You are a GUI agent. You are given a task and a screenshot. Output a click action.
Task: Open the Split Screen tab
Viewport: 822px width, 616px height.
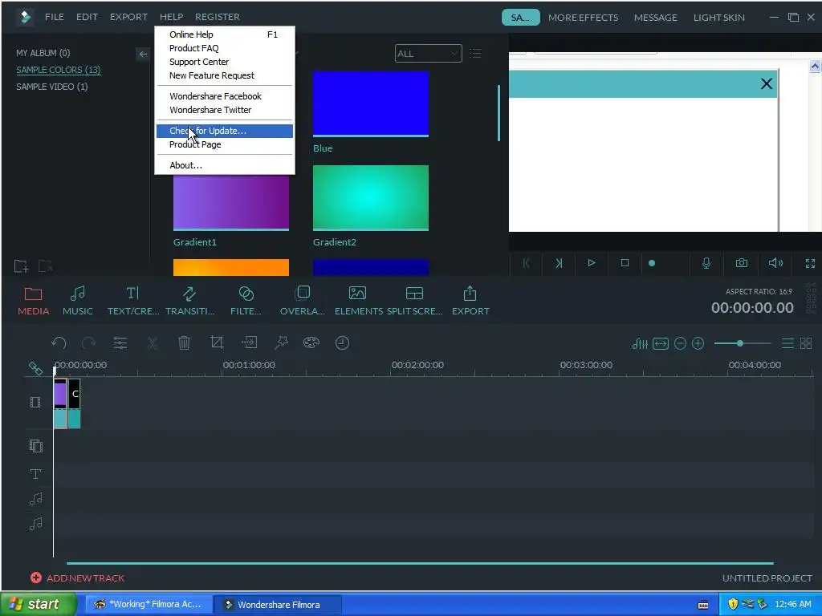pyautogui.click(x=415, y=301)
